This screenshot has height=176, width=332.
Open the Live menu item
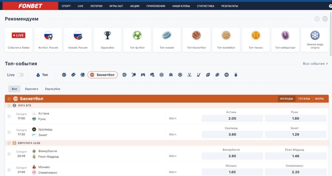pos(80,6)
